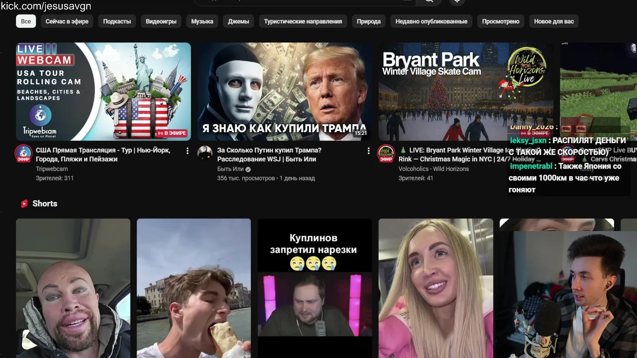The width and height of the screenshot is (637, 358).
Task: Select the "Просмотрено" filter chip
Action: [x=501, y=21]
